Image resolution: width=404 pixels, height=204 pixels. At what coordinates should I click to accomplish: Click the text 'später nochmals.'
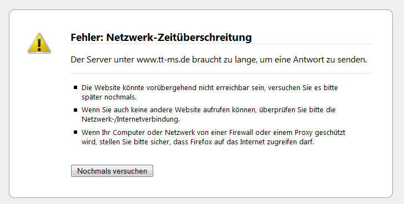(x=109, y=97)
